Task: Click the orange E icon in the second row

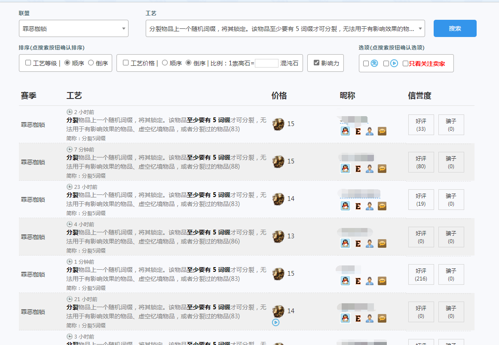Action: point(358,169)
